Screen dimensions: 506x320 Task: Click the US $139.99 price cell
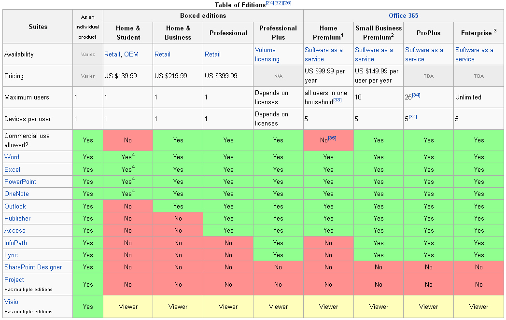tap(128, 76)
